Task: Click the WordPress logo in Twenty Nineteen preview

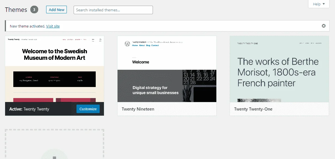Action: [x=127, y=44]
